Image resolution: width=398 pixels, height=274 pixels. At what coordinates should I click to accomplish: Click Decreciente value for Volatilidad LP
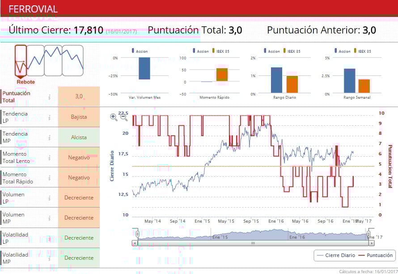point(79,238)
